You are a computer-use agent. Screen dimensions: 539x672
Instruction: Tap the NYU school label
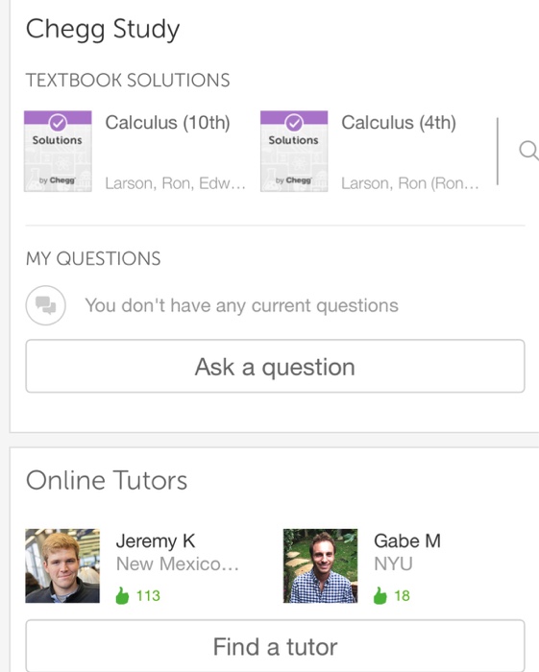(x=393, y=564)
